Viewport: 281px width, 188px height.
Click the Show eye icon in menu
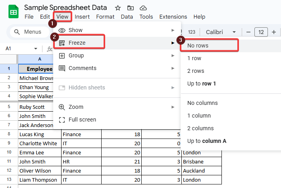(x=62, y=30)
